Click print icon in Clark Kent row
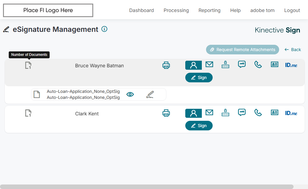 pyautogui.click(x=166, y=113)
